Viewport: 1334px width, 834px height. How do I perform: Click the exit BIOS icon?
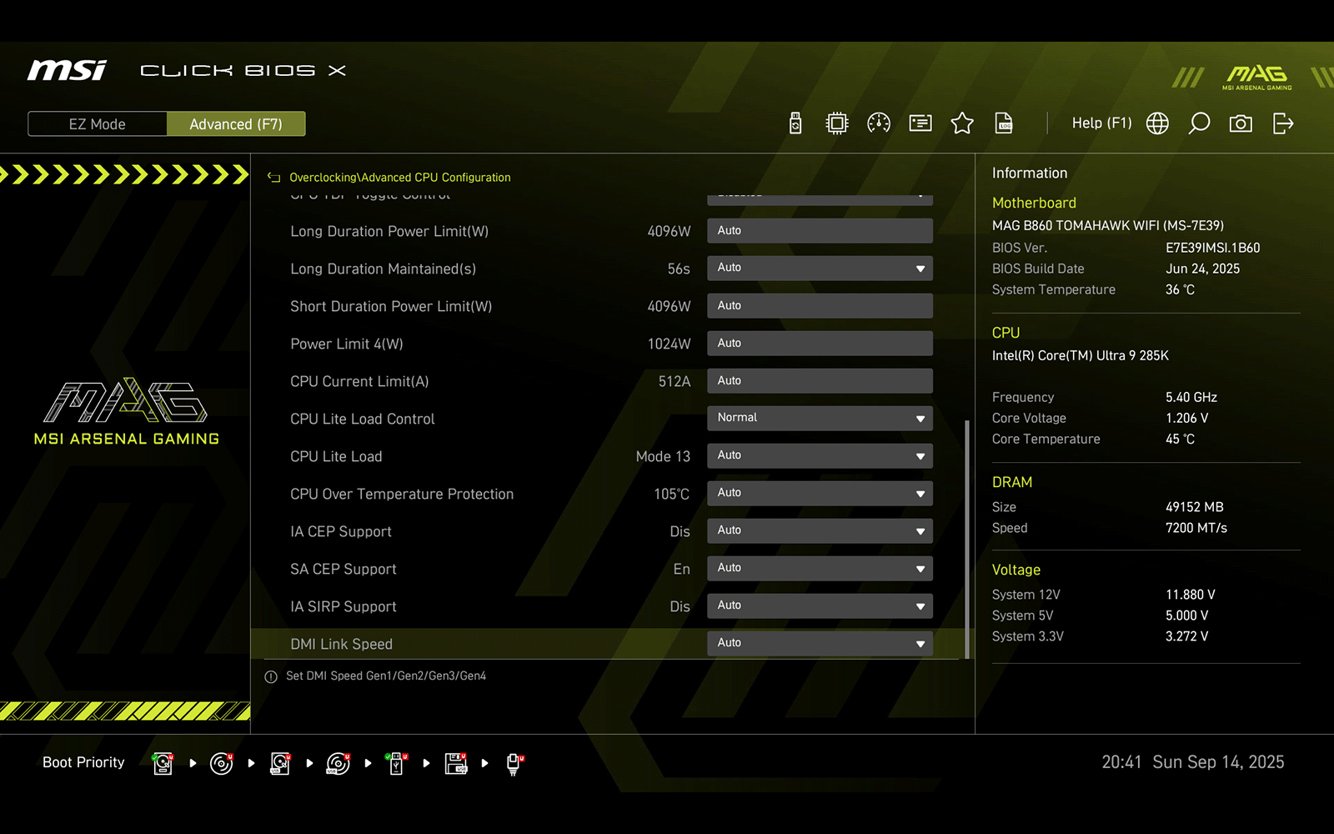(x=1283, y=123)
